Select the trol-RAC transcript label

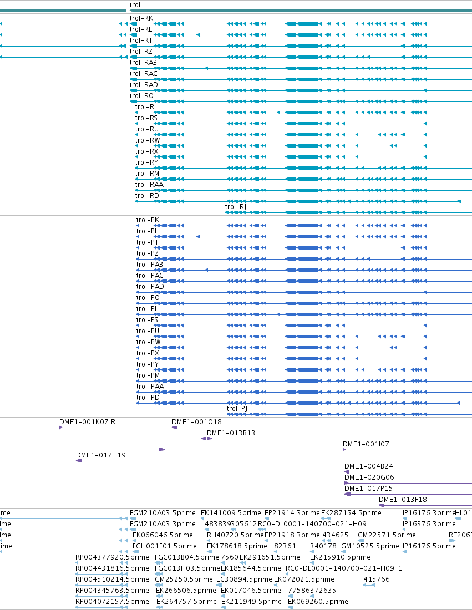pyautogui.click(x=144, y=74)
